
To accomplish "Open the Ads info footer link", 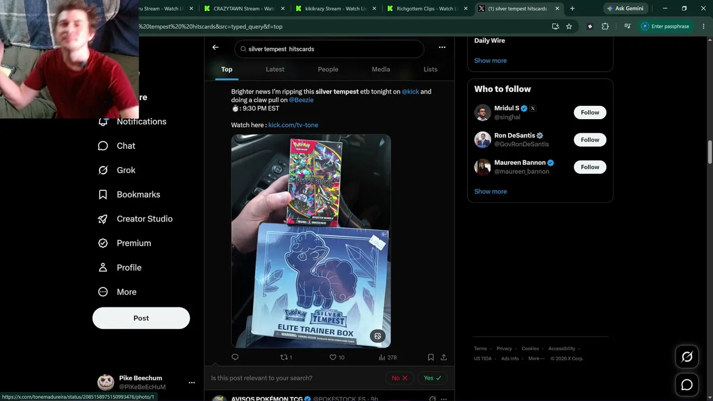I will [510, 359].
